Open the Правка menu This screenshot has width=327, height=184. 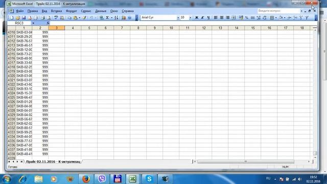(x=33, y=11)
